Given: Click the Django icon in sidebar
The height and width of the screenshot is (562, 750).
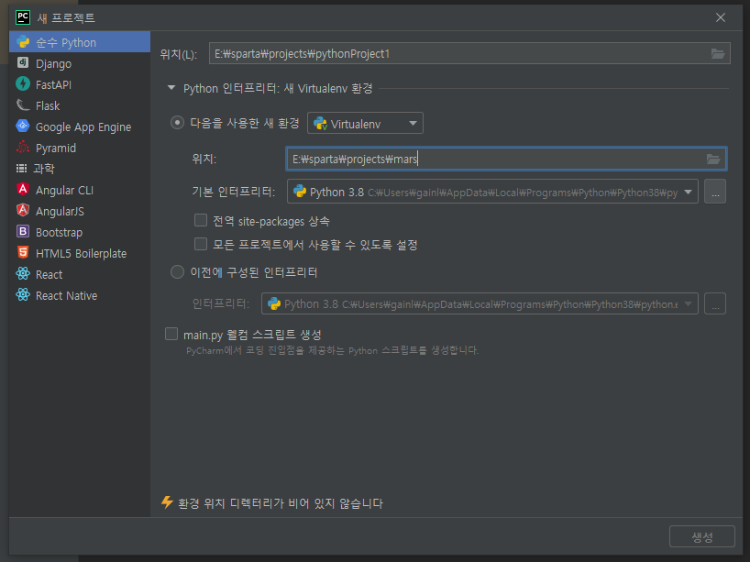Looking at the screenshot, I should 23,63.
